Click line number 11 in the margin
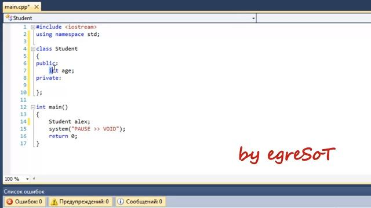Screen dimensions: 371x208 tap(23, 100)
